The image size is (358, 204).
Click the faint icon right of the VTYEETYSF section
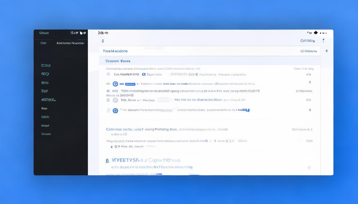click(309, 167)
